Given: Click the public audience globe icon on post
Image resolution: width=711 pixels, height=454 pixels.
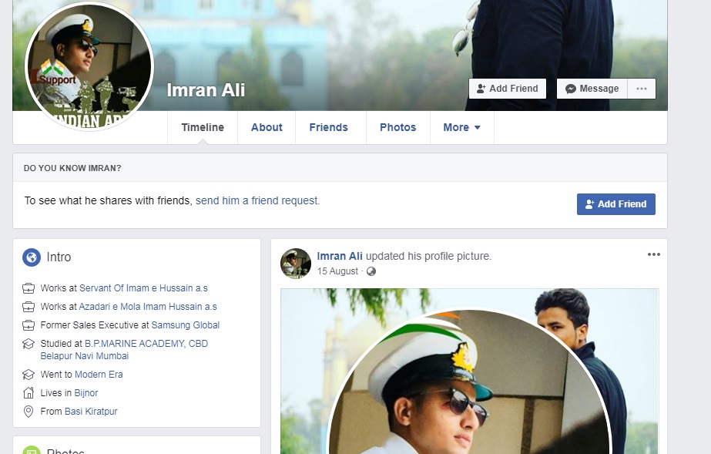Looking at the screenshot, I should pyautogui.click(x=371, y=271).
